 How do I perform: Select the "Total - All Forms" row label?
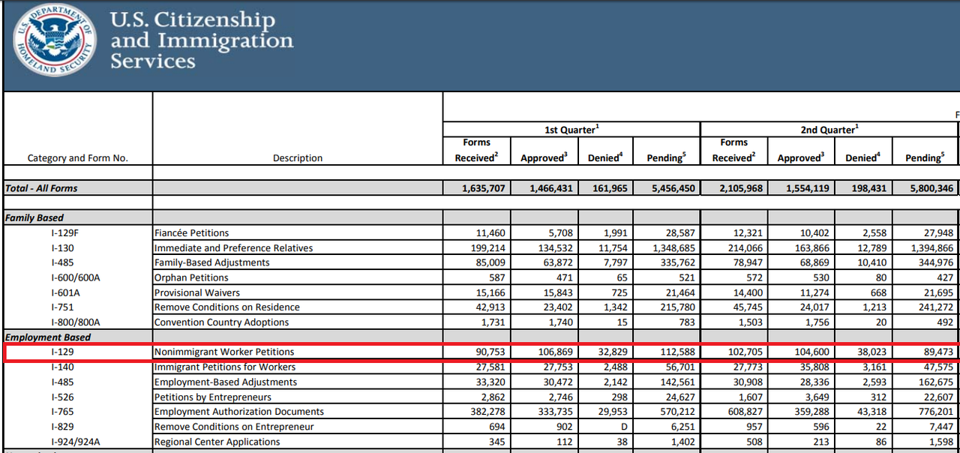[x=41, y=188]
